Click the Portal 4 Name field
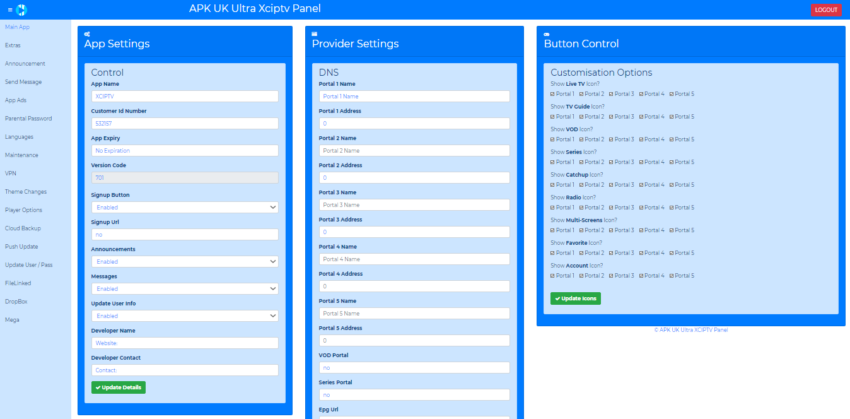This screenshot has height=419, width=850. 414,259
